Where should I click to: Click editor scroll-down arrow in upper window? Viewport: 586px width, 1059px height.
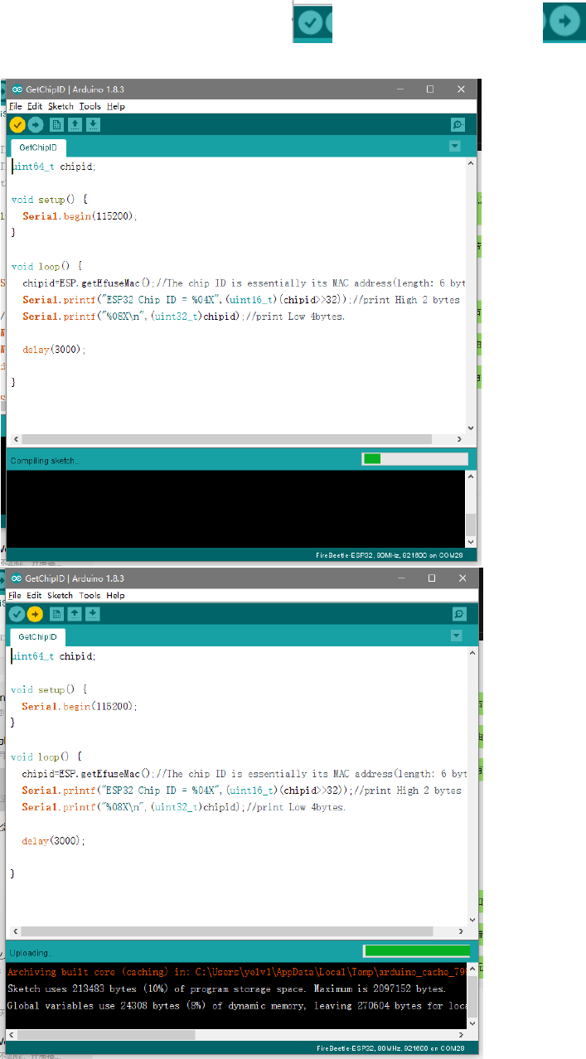(471, 428)
